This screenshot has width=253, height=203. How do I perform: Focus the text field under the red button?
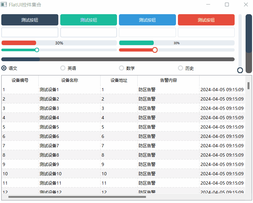206,33
